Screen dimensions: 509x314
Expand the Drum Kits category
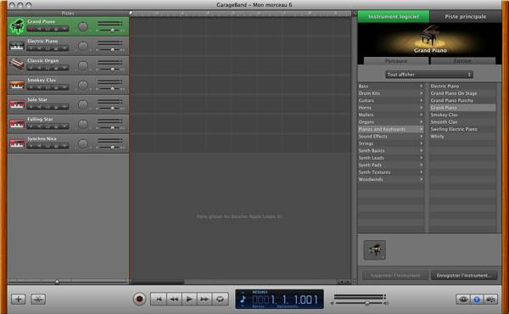tap(390, 93)
